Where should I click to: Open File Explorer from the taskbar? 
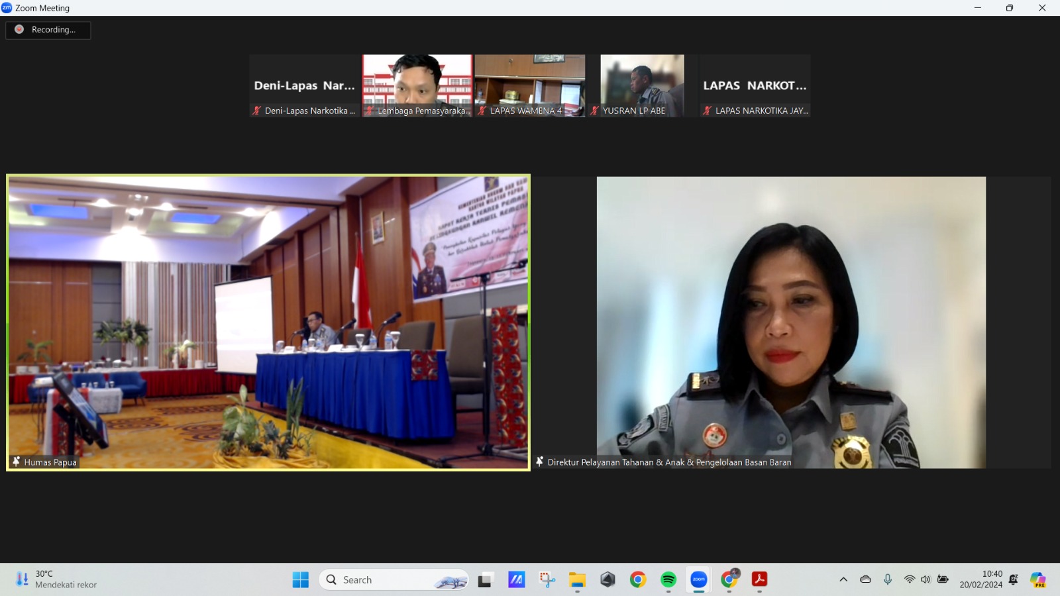[x=577, y=580]
